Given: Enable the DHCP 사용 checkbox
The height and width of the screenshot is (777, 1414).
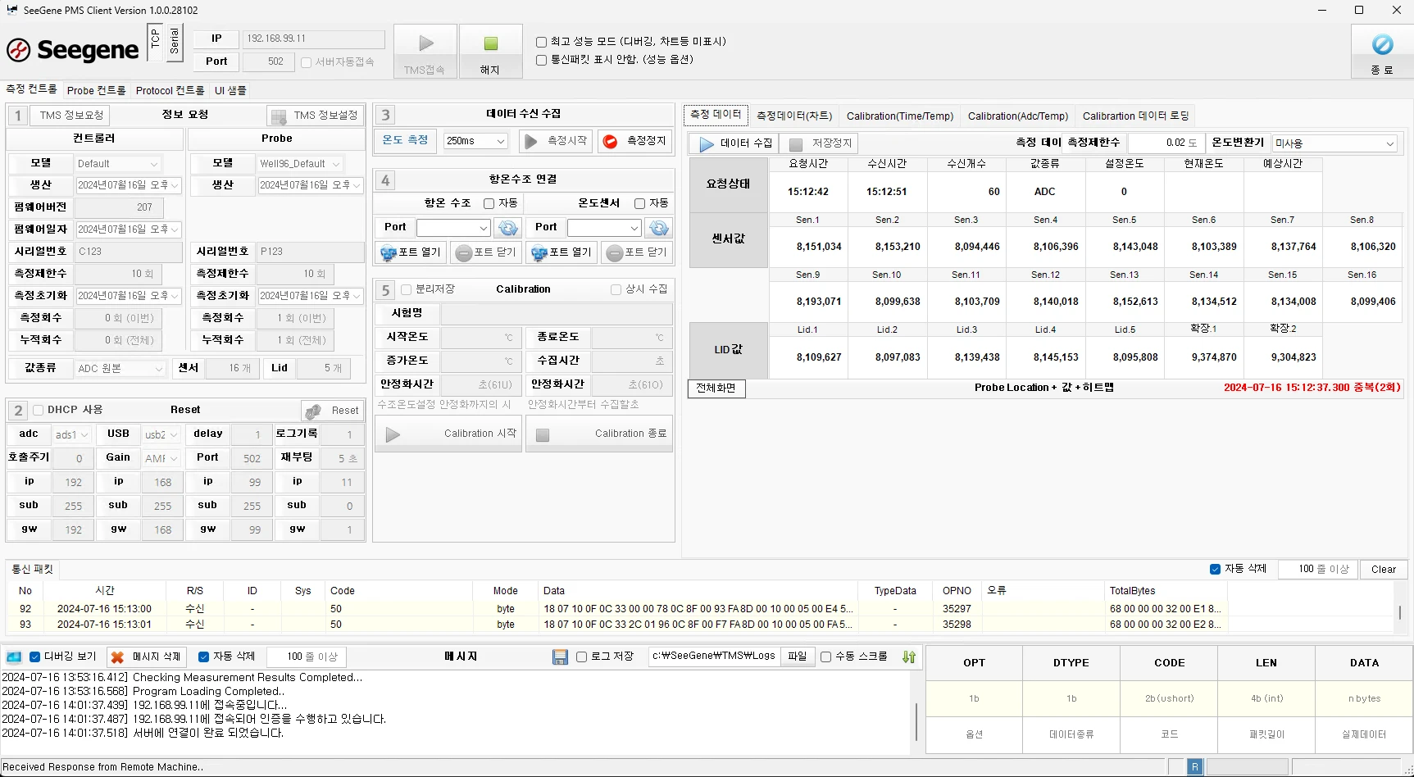Looking at the screenshot, I should coord(38,410).
